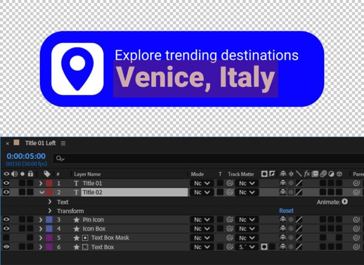The height and width of the screenshot is (265, 364).
Task: Click matte indicator icon on Text Box row
Action: [x=264, y=247]
